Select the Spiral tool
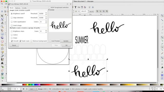164x92 pixels. (2, 49)
